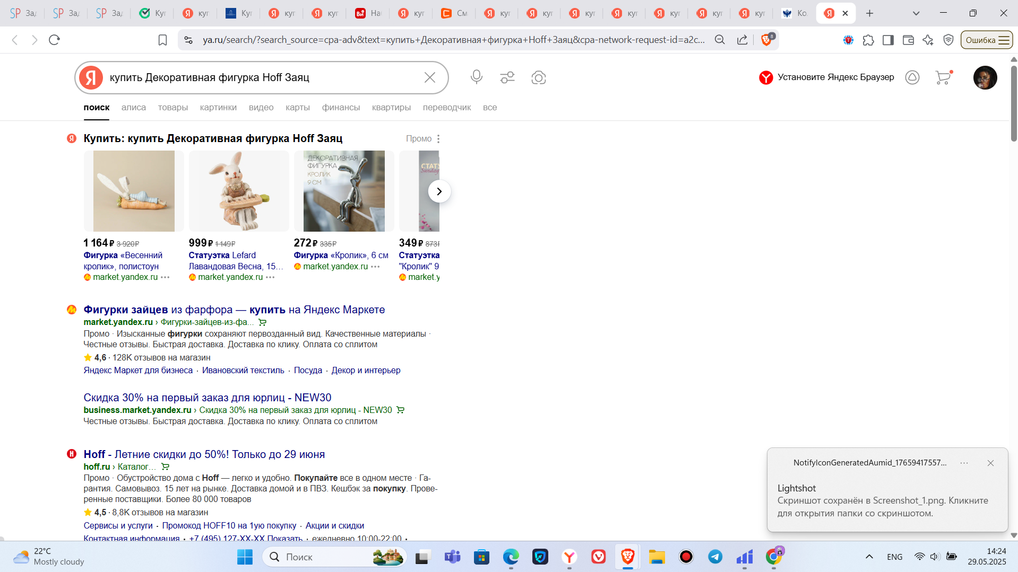Share this page icon

(743, 40)
